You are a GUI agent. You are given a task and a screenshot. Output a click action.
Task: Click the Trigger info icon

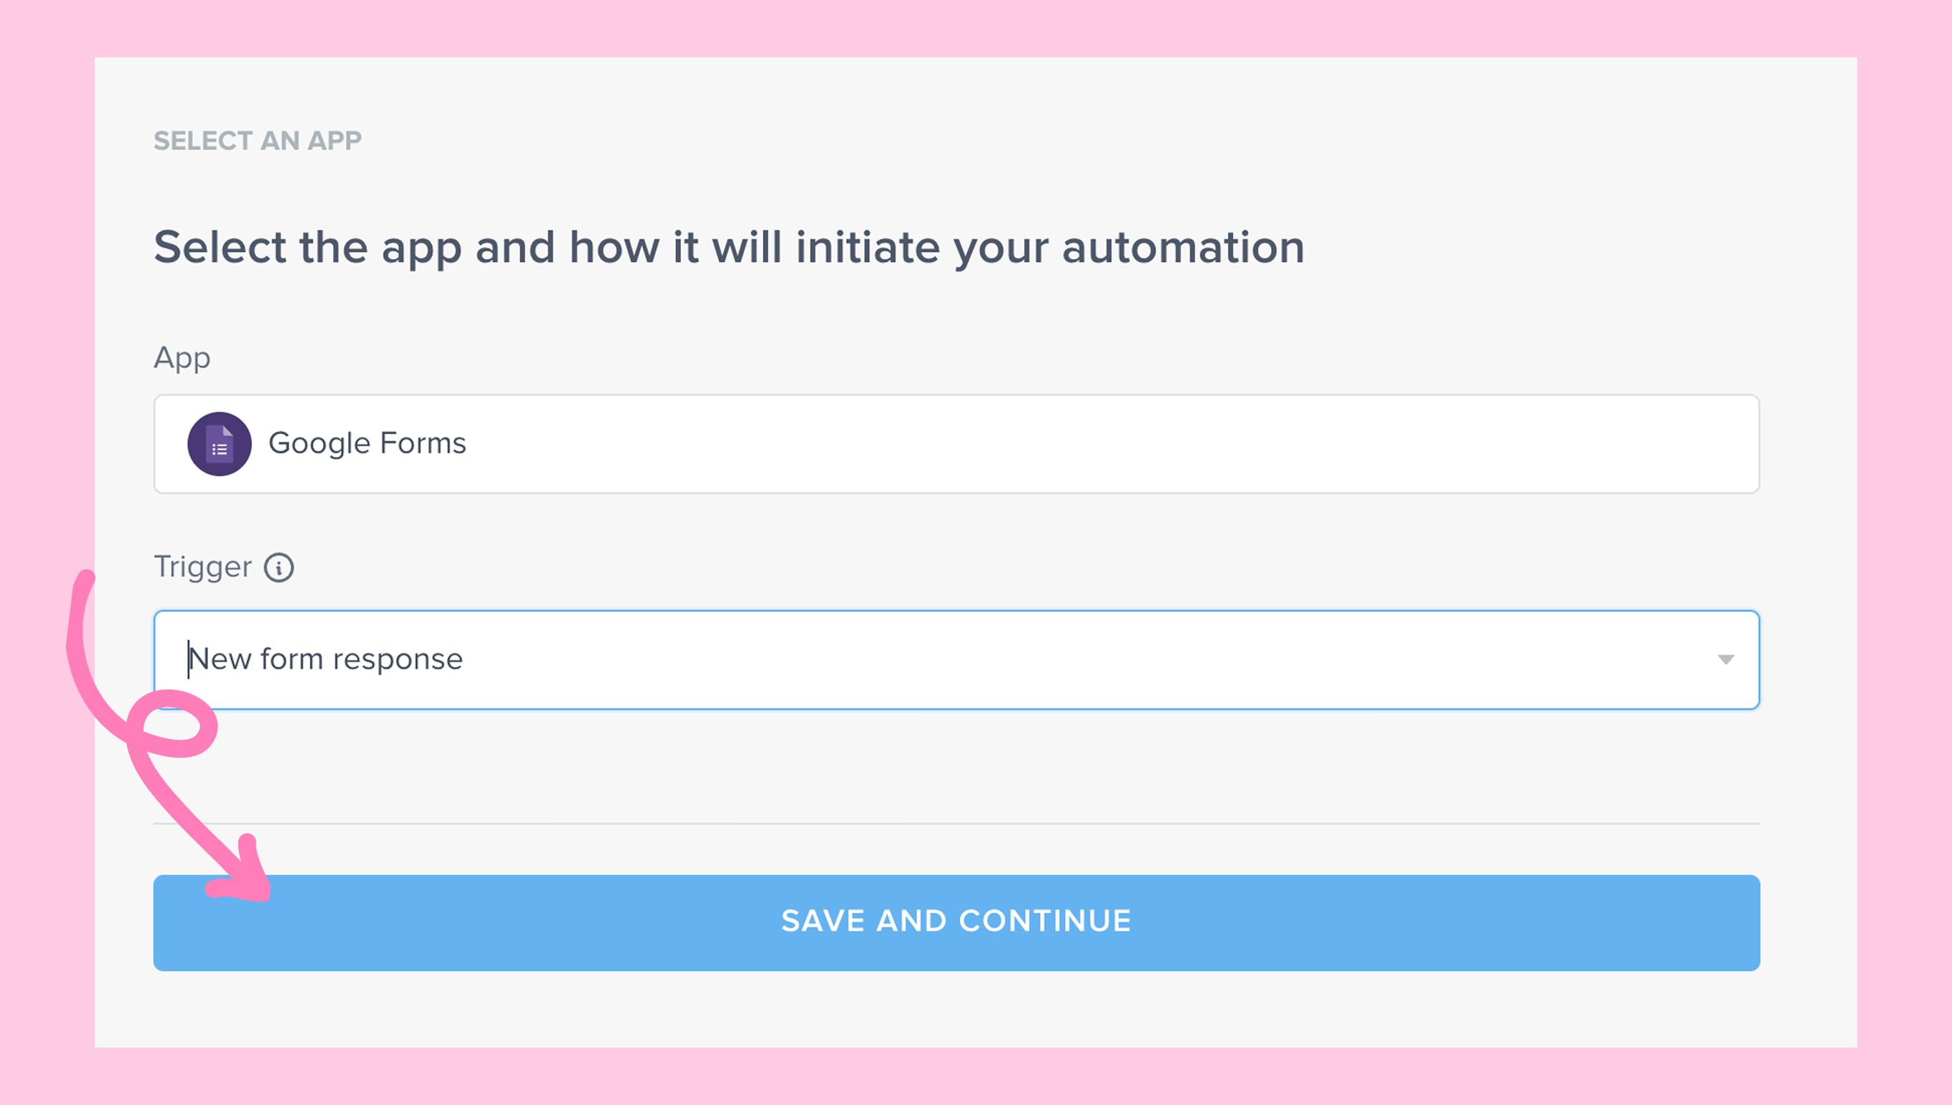pyautogui.click(x=278, y=568)
